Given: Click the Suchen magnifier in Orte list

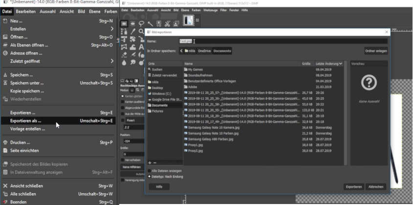Looking at the screenshot, I should pyautogui.click(x=150, y=69).
